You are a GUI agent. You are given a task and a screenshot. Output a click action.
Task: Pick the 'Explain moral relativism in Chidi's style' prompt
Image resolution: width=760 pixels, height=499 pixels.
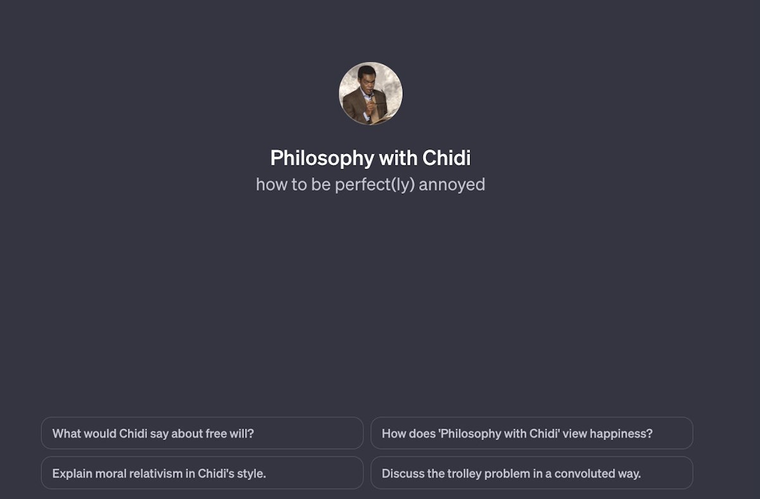[202, 473]
